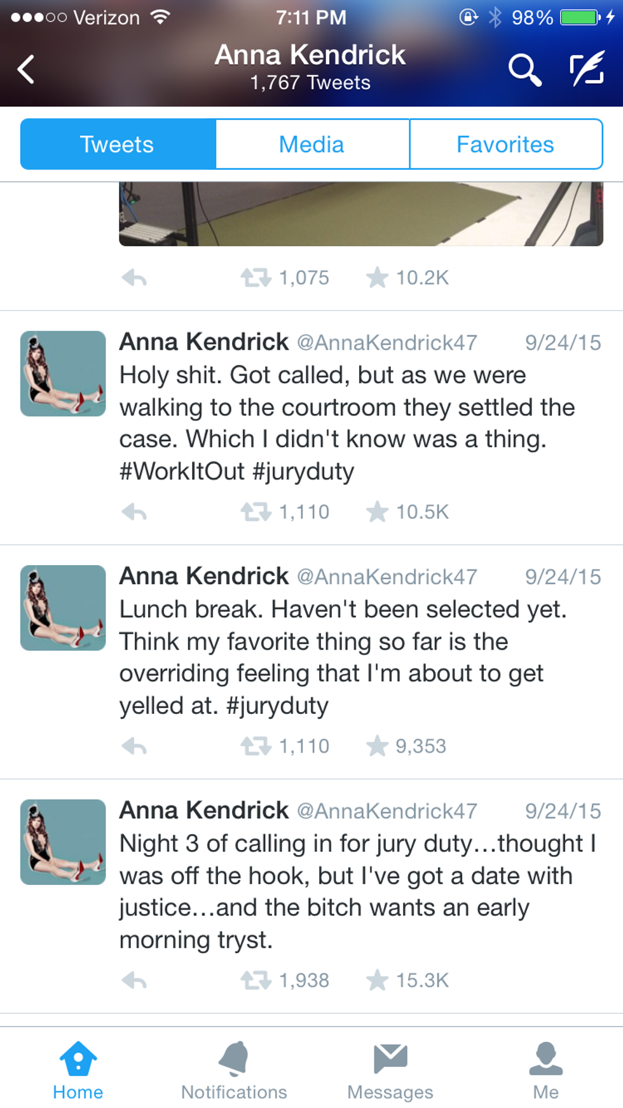
Task: Reply to the #WorkItOut #juryduty tweet
Action: (134, 512)
